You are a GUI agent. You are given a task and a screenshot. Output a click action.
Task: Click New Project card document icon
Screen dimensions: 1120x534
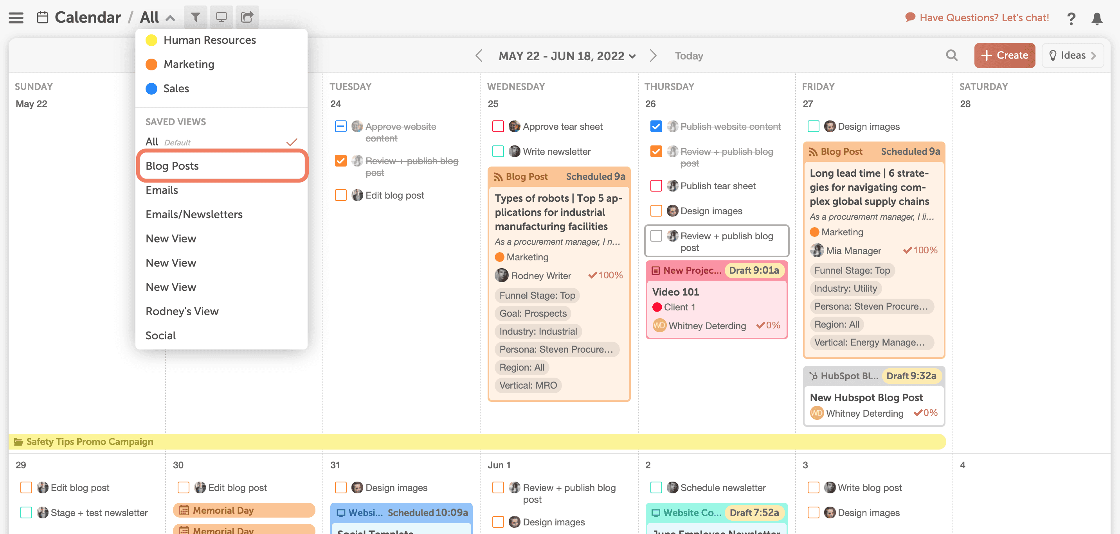(x=655, y=270)
